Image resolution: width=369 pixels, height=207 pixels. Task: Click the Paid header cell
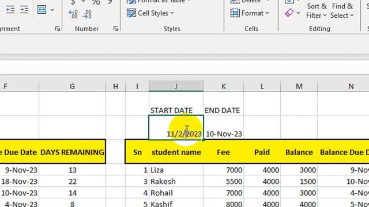tap(262, 152)
